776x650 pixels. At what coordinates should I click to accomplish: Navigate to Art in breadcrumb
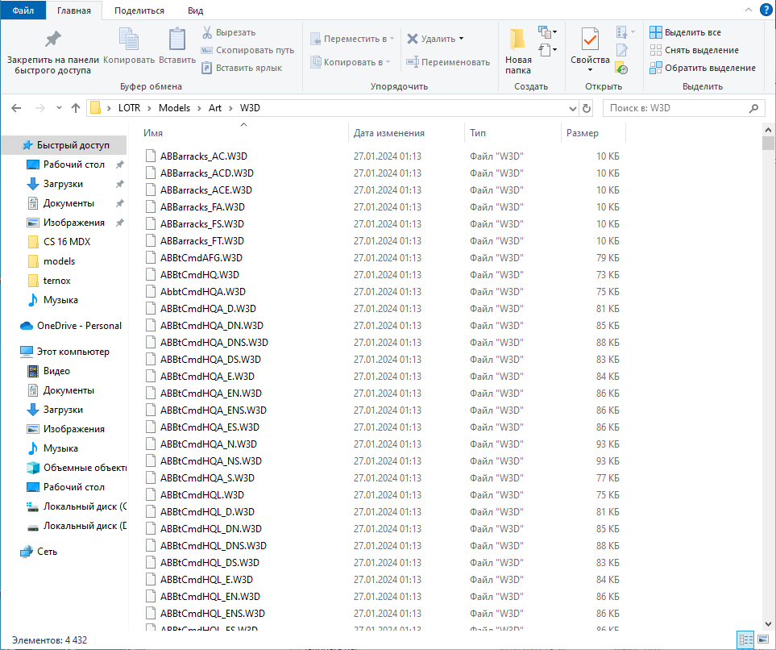pos(215,108)
